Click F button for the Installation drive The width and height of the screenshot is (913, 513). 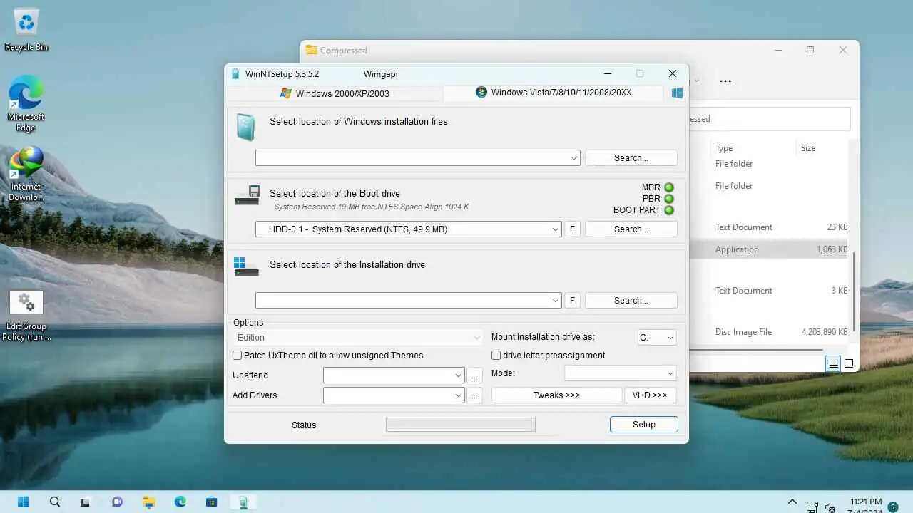pos(572,301)
